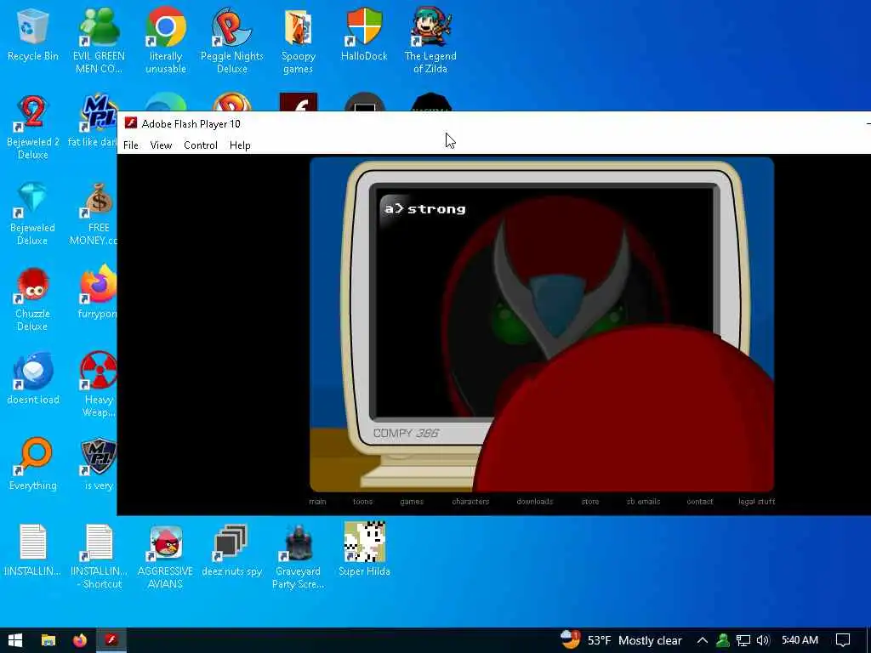This screenshot has height=653, width=871.
Task: Open the FREE MONEY money bag icon
Action: [x=94, y=213]
